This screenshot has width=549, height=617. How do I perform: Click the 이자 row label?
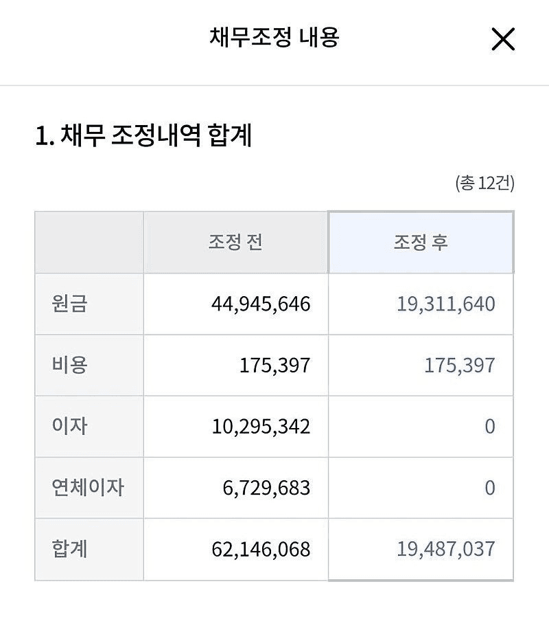pos(69,427)
